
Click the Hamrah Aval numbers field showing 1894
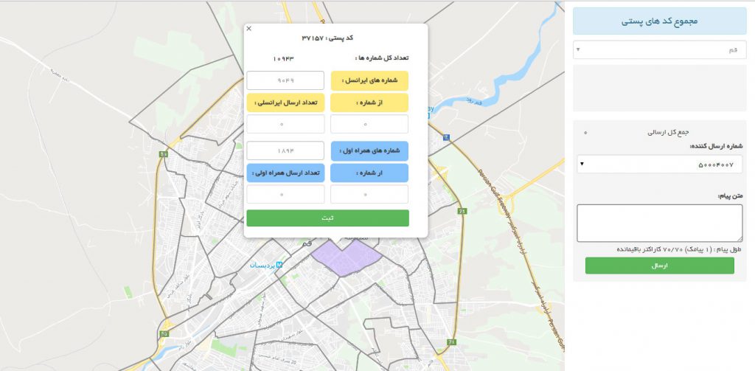pyautogui.click(x=285, y=150)
